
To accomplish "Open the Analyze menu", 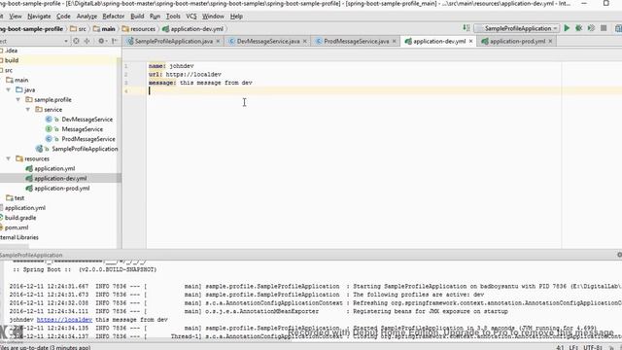I will click(x=86, y=17).
